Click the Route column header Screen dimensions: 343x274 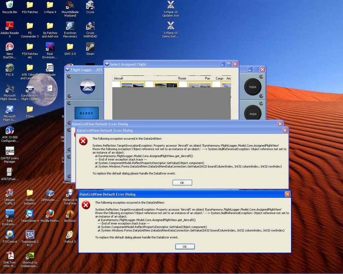(x=190, y=78)
